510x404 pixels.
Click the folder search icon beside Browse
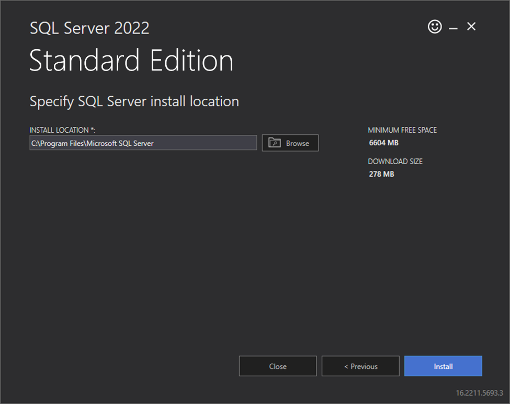coord(275,143)
